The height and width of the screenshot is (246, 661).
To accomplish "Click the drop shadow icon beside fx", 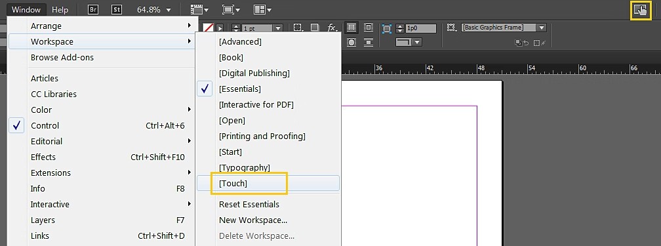I will click(x=315, y=28).
